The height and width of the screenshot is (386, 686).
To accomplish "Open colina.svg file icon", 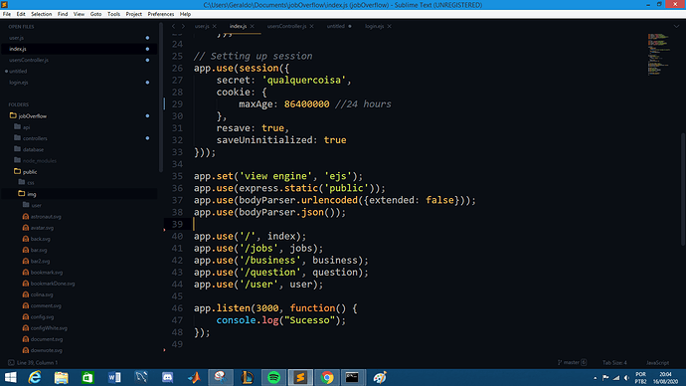I will point(26,294).
